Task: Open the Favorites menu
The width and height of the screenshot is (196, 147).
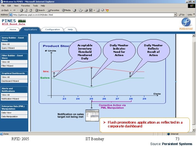Action: 26,6
